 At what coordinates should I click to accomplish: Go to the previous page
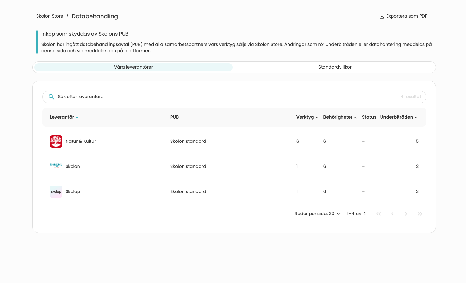[x=392, y=214]
